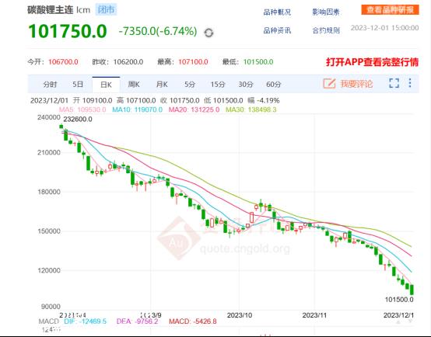431x337 pixels.
Task: Open 影响因素 link
Action: coord(326,12)
